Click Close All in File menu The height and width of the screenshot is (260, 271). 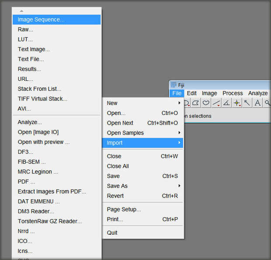click(x=142, y=166)
